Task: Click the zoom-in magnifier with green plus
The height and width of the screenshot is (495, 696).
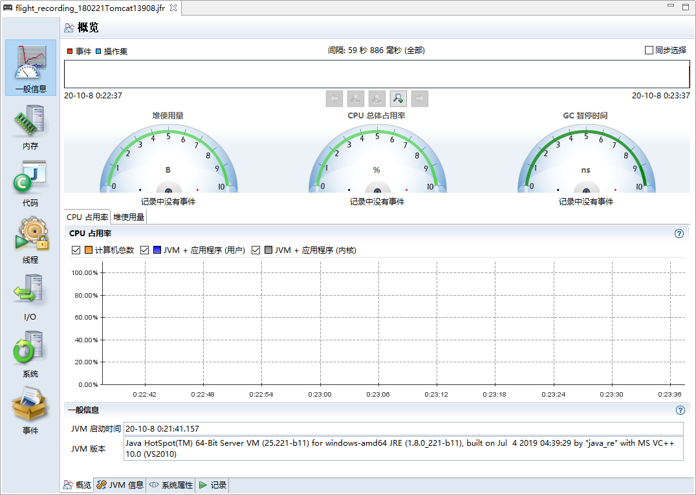Action: pos(398,98)
